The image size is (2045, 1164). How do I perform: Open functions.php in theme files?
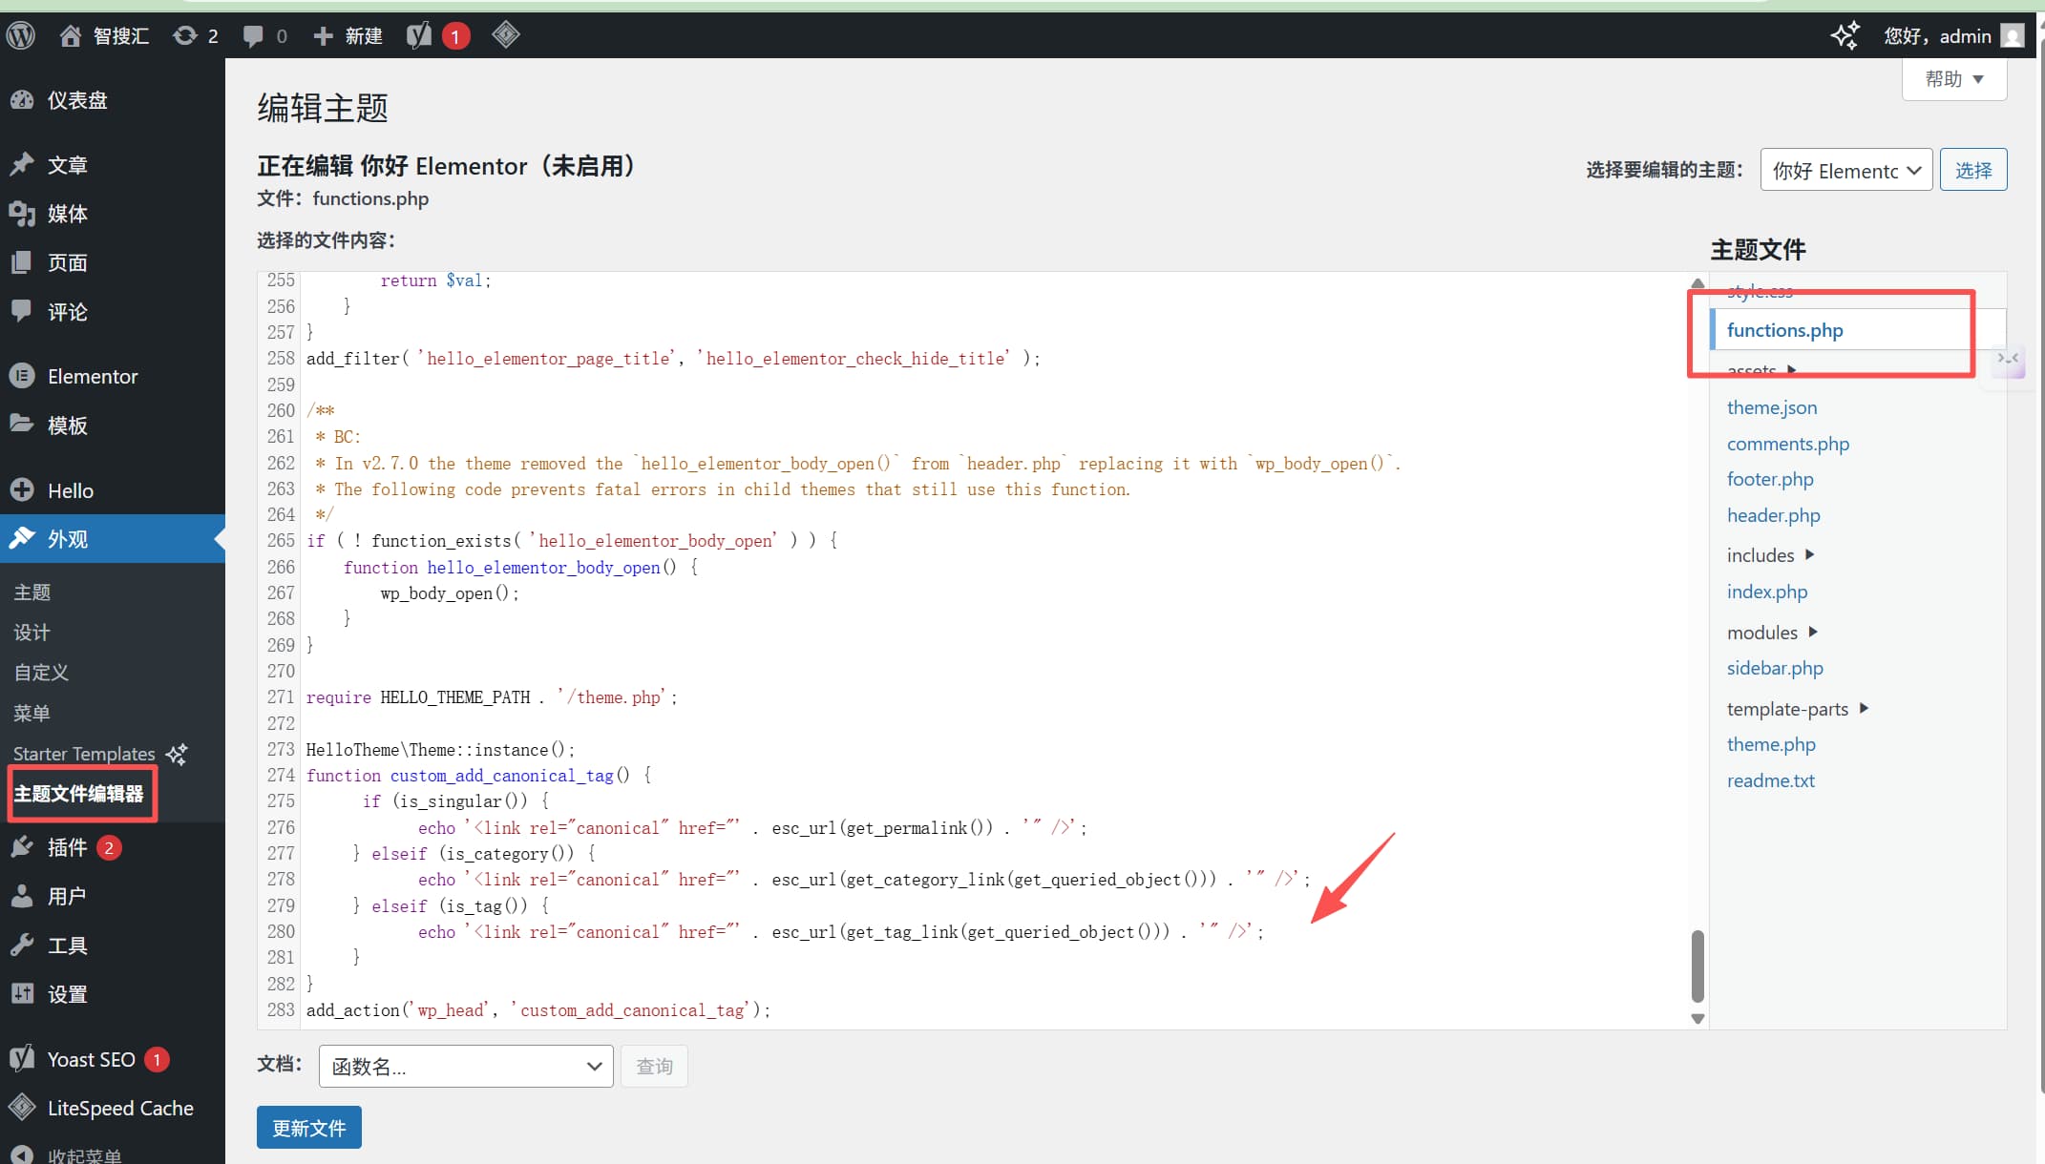click(x=1784, y=330)
